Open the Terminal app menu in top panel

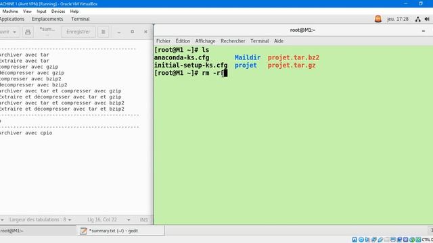tap(80, 19)
